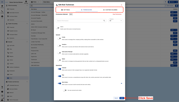
Task: Close the Edit Role Technician dialog
Action: (121, 5)
